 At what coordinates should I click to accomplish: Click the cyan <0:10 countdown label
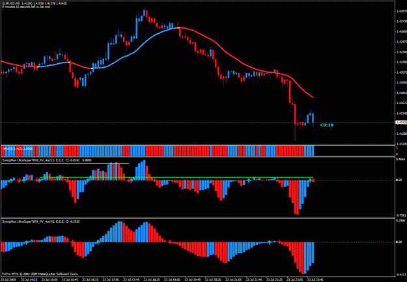tap(327, 125)
